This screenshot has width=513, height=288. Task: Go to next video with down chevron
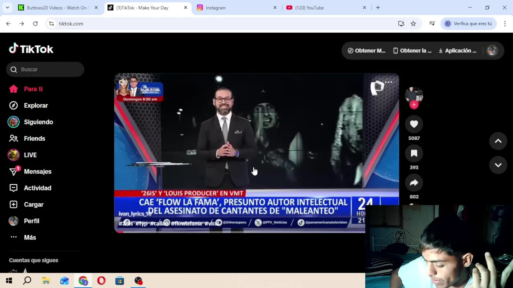point(498,165)
